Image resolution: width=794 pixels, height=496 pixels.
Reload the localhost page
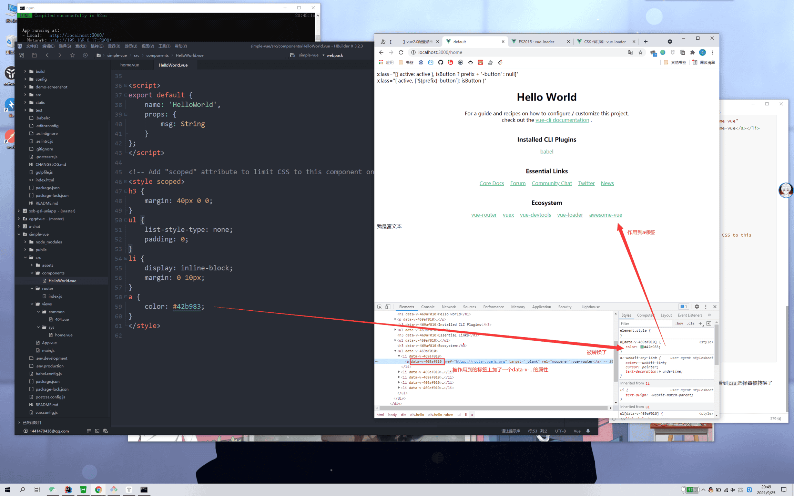tap(401, 52)
